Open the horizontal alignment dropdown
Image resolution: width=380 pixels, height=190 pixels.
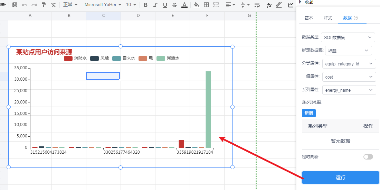230,5
